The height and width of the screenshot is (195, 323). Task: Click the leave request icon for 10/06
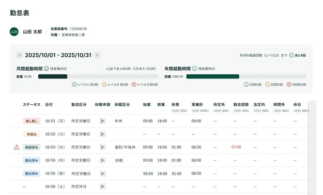pyautogui.click(x=102, y=187)
